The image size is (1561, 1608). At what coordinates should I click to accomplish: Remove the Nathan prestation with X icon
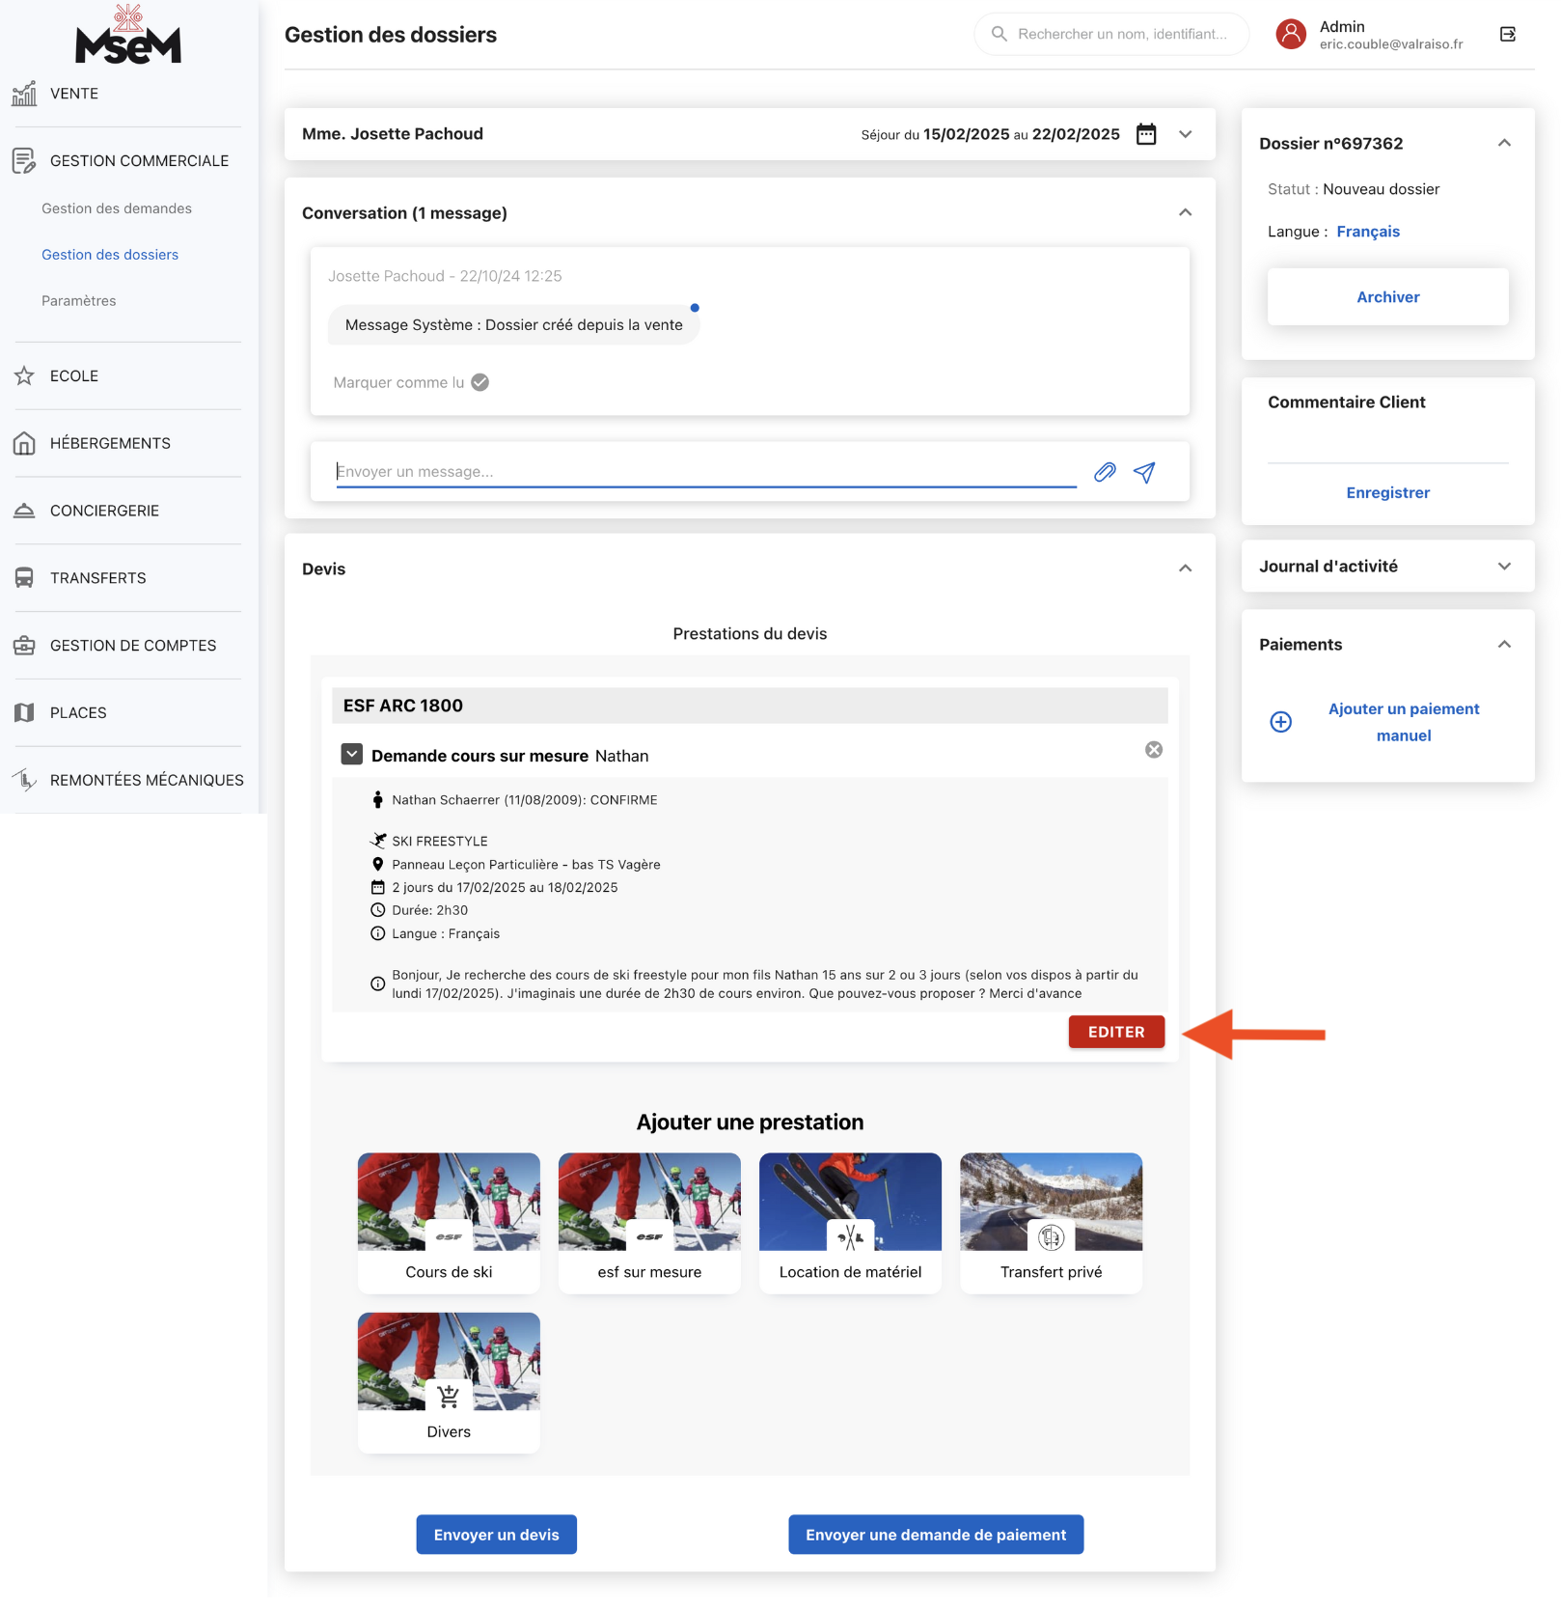point(1154,750)
